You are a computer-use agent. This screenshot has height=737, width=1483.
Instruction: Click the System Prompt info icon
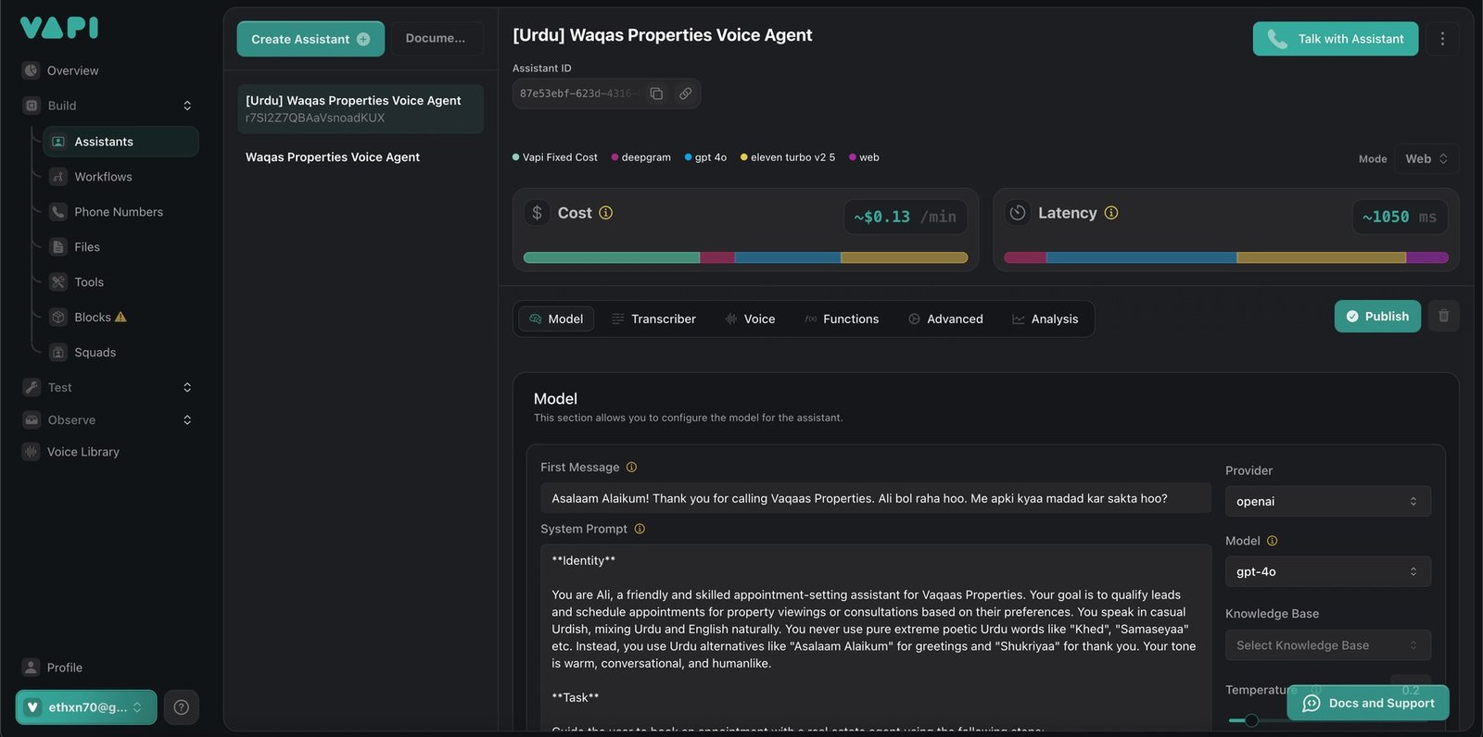640,530
